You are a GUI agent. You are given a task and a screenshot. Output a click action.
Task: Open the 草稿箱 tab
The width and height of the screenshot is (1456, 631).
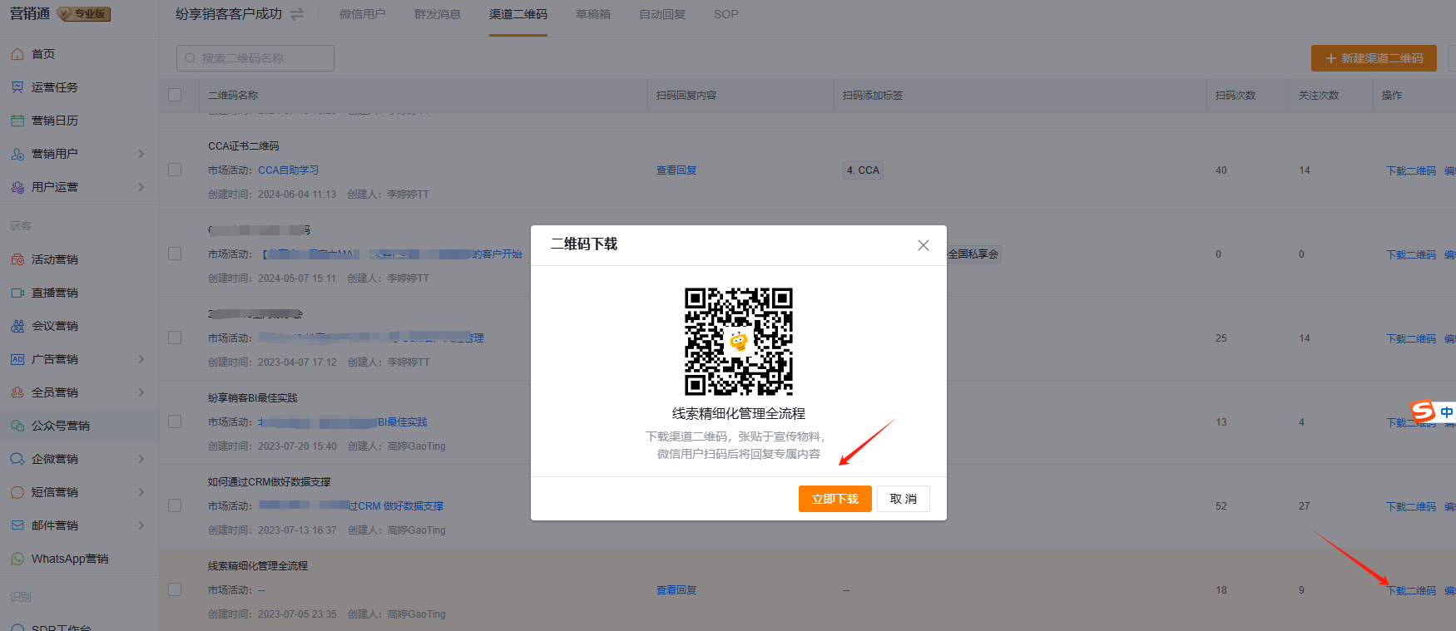pos(593,14)
